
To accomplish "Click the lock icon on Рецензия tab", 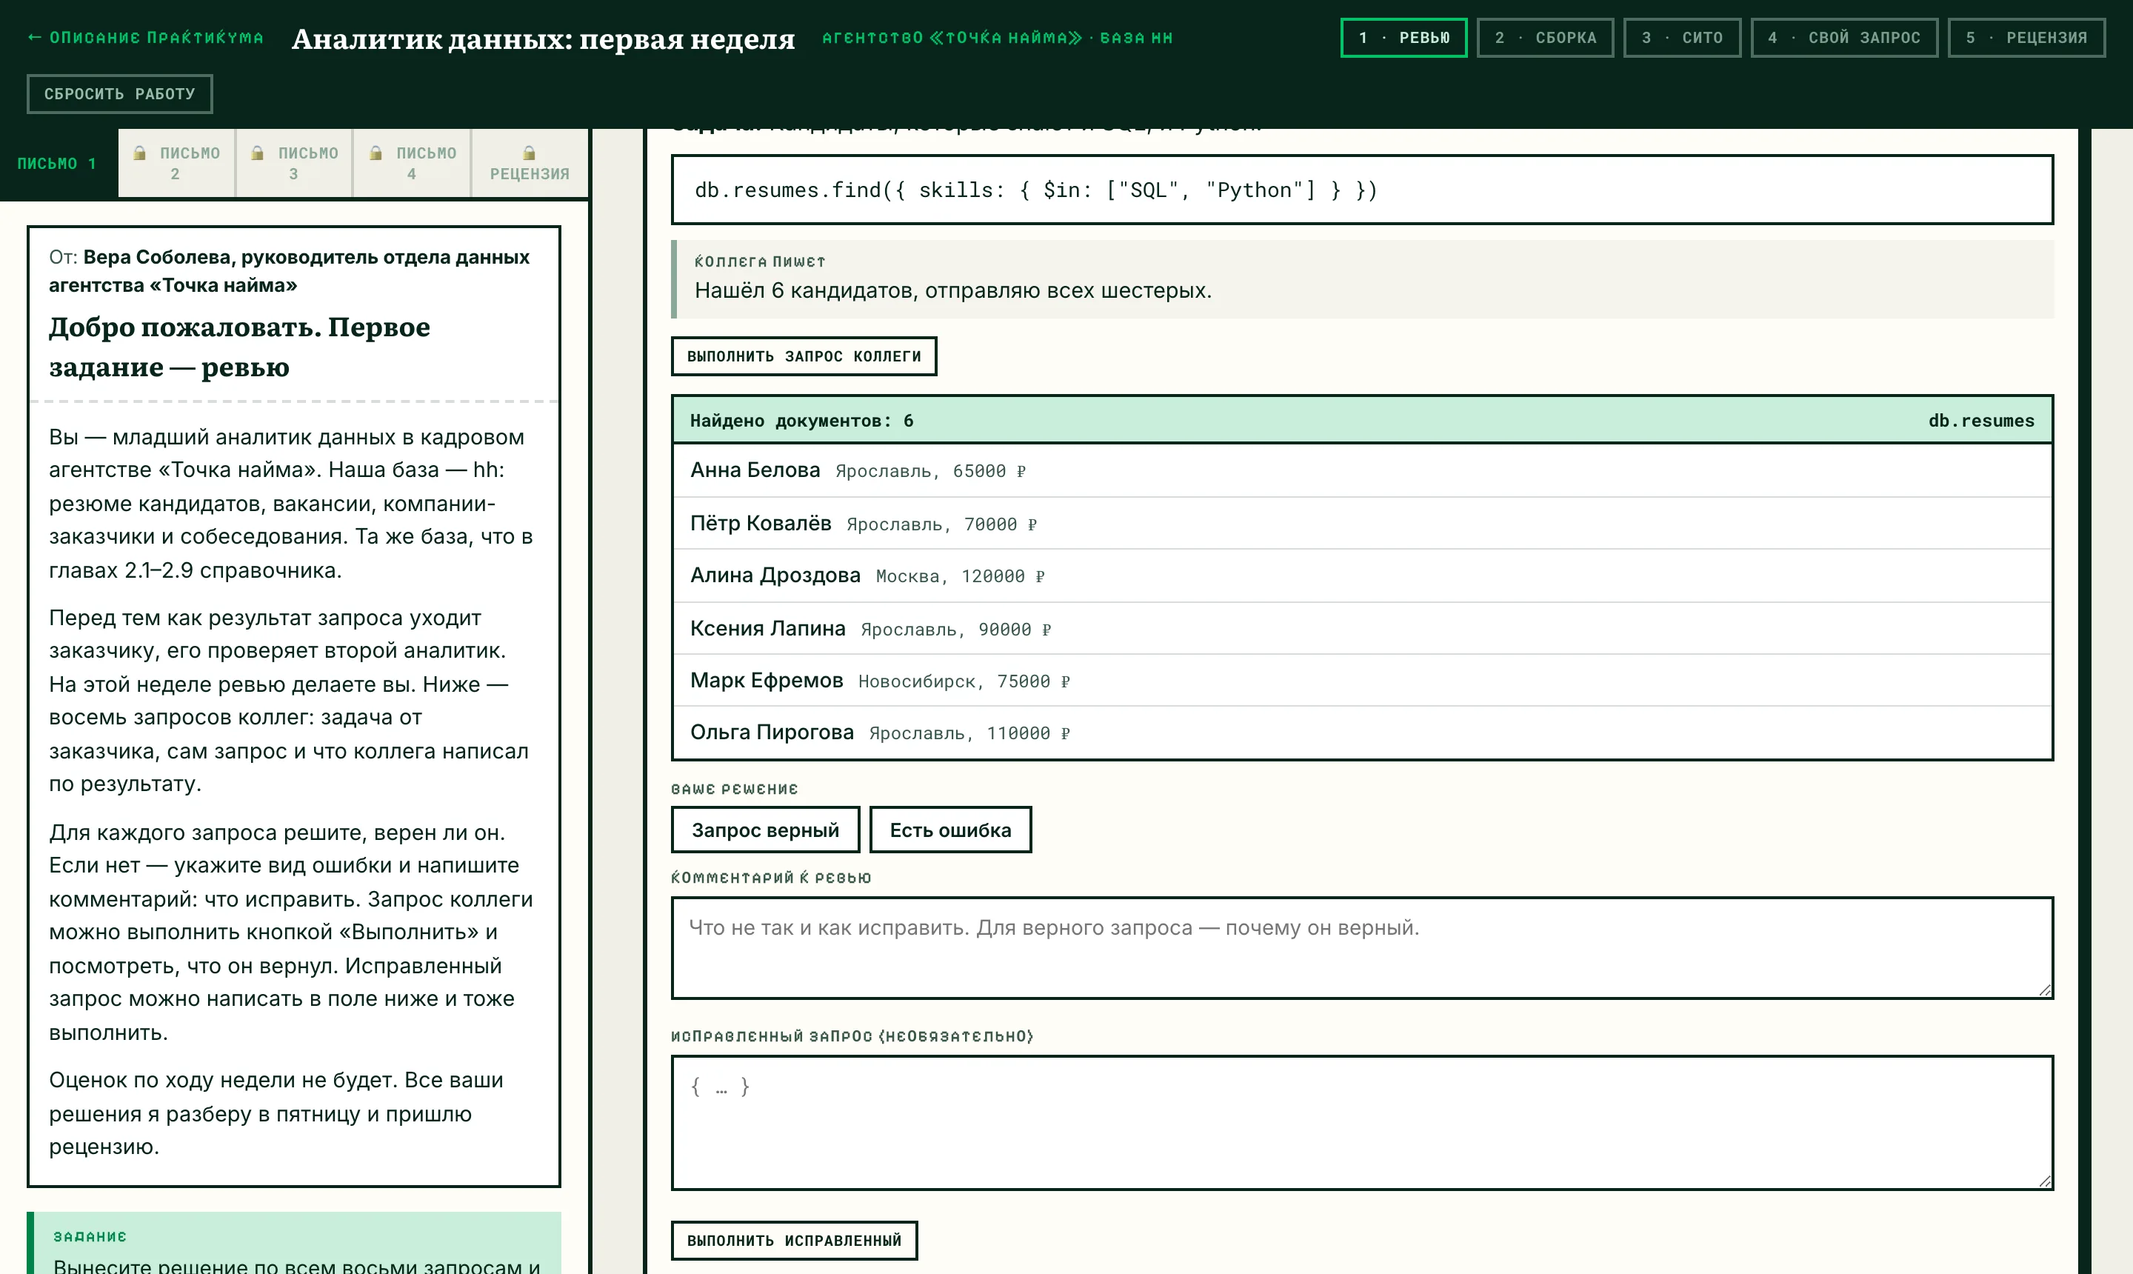I will tap(530, 153).
